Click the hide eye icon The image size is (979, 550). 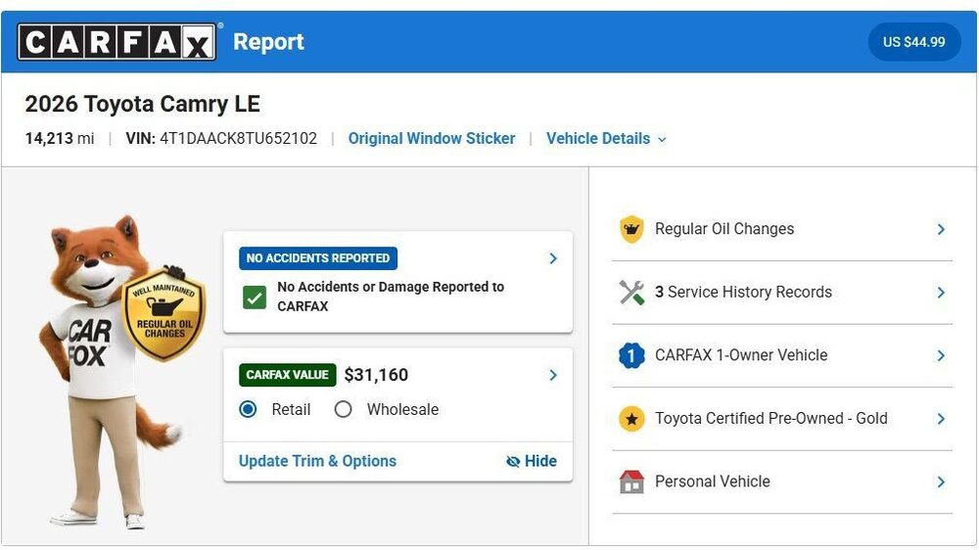[513, 461]
